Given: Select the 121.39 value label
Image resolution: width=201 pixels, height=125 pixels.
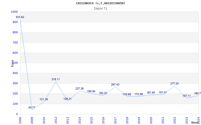Looking at the screenshot, I should [43, 99].
